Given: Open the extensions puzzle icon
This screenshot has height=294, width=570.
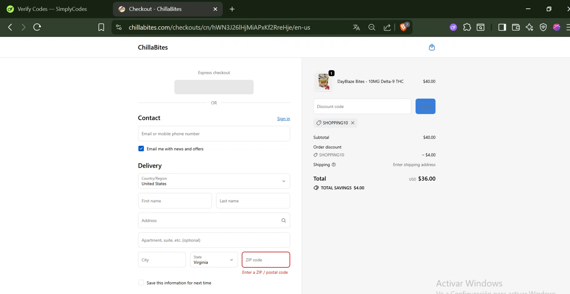Looking at the screenshot, I should (467, 27).
